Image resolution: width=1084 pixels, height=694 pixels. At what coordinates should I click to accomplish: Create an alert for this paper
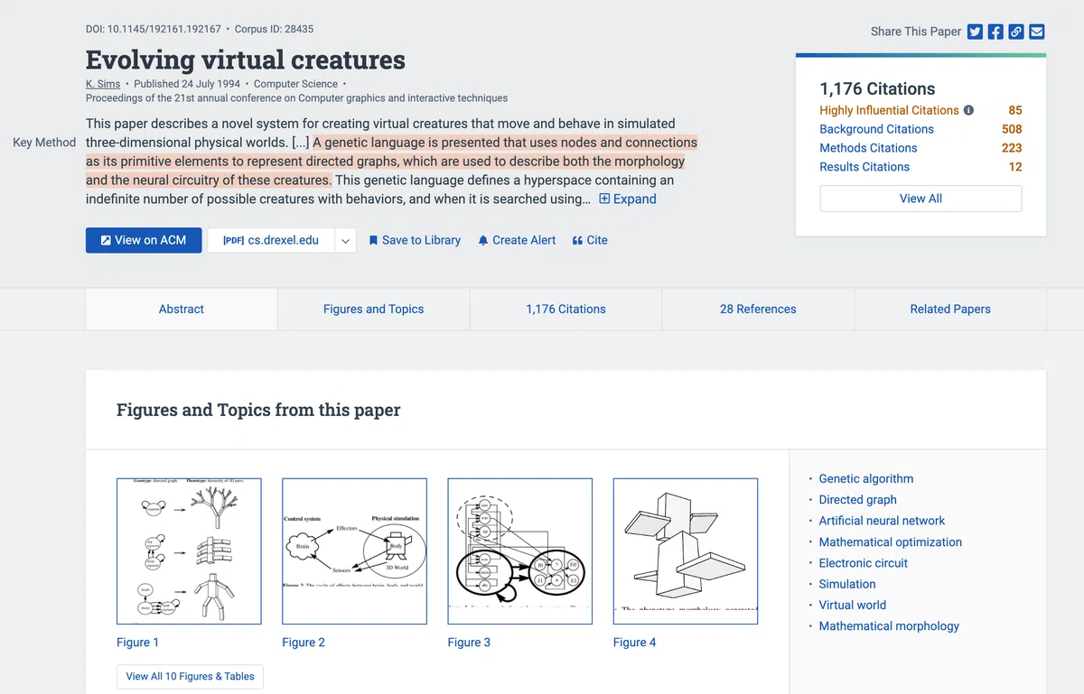coord(517,240)
